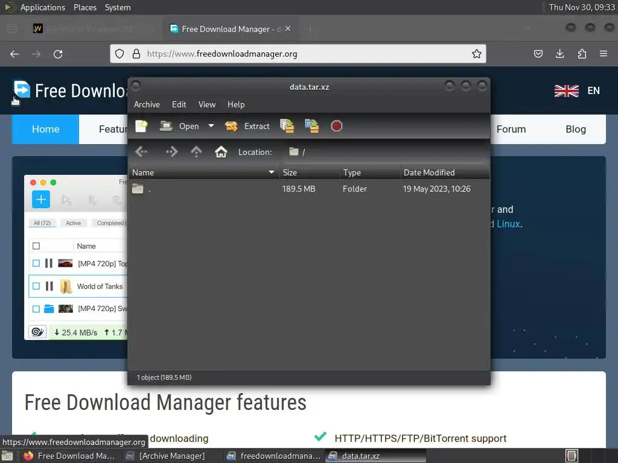The height and width of the screenshot is (463, 618).
Task: Open the Blog link on website
Action: 576,129
